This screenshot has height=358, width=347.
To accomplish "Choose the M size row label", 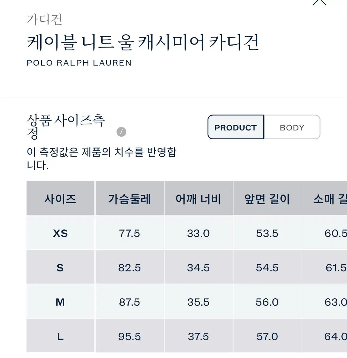I will coord(60,302).
